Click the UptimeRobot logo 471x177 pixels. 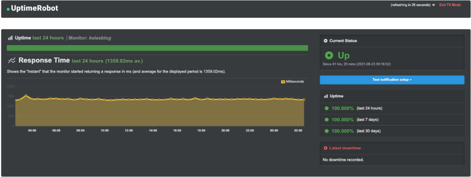tap(33, 8)
